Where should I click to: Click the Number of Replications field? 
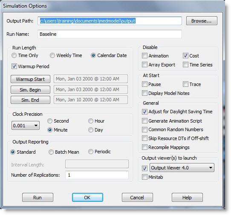tap(97, 175)
